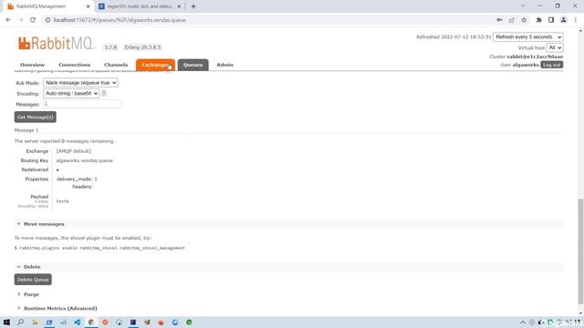Click the Messages count input field
The image size is (584, 328).
82,104
